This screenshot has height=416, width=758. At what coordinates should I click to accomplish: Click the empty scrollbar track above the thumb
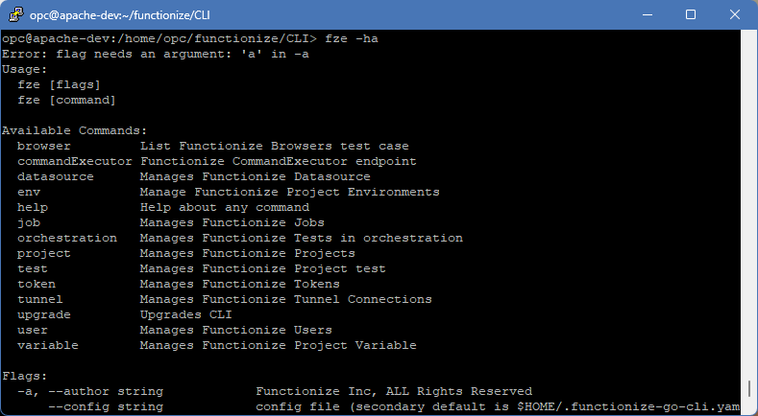click(x=747, y=192)
